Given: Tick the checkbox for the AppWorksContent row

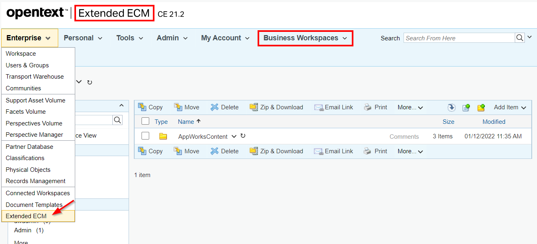Looking at the screenshot, I should pyautogui.click(x=146, y=136).
